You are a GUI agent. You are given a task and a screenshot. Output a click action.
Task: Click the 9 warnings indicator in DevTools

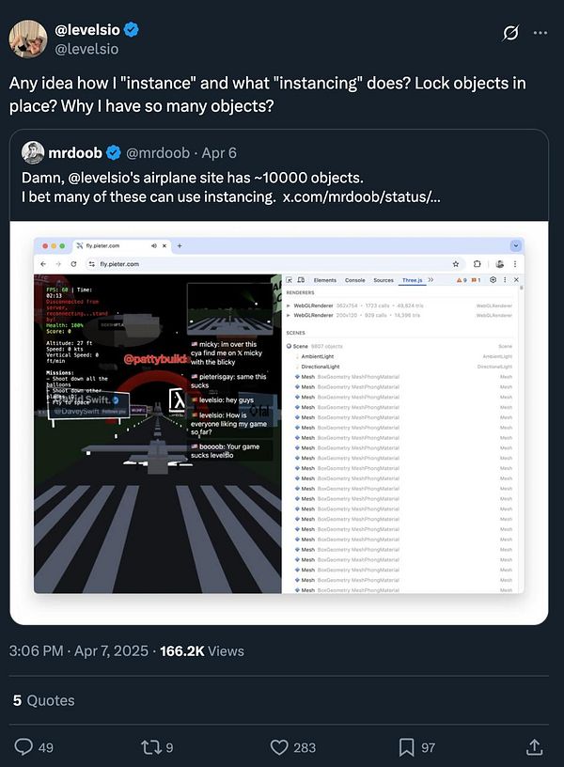click(x=462, y=279)
